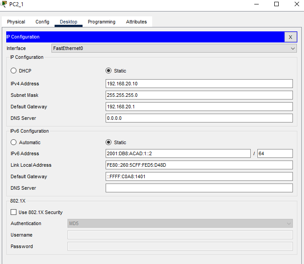
Task: Expand the Authentication MD5 dropdown
Action: click(x=180, y=223)
